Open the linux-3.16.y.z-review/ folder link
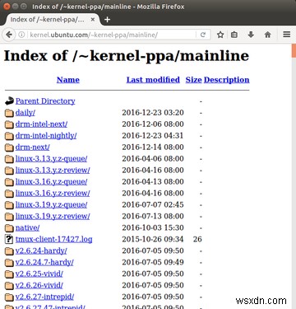 53,194
